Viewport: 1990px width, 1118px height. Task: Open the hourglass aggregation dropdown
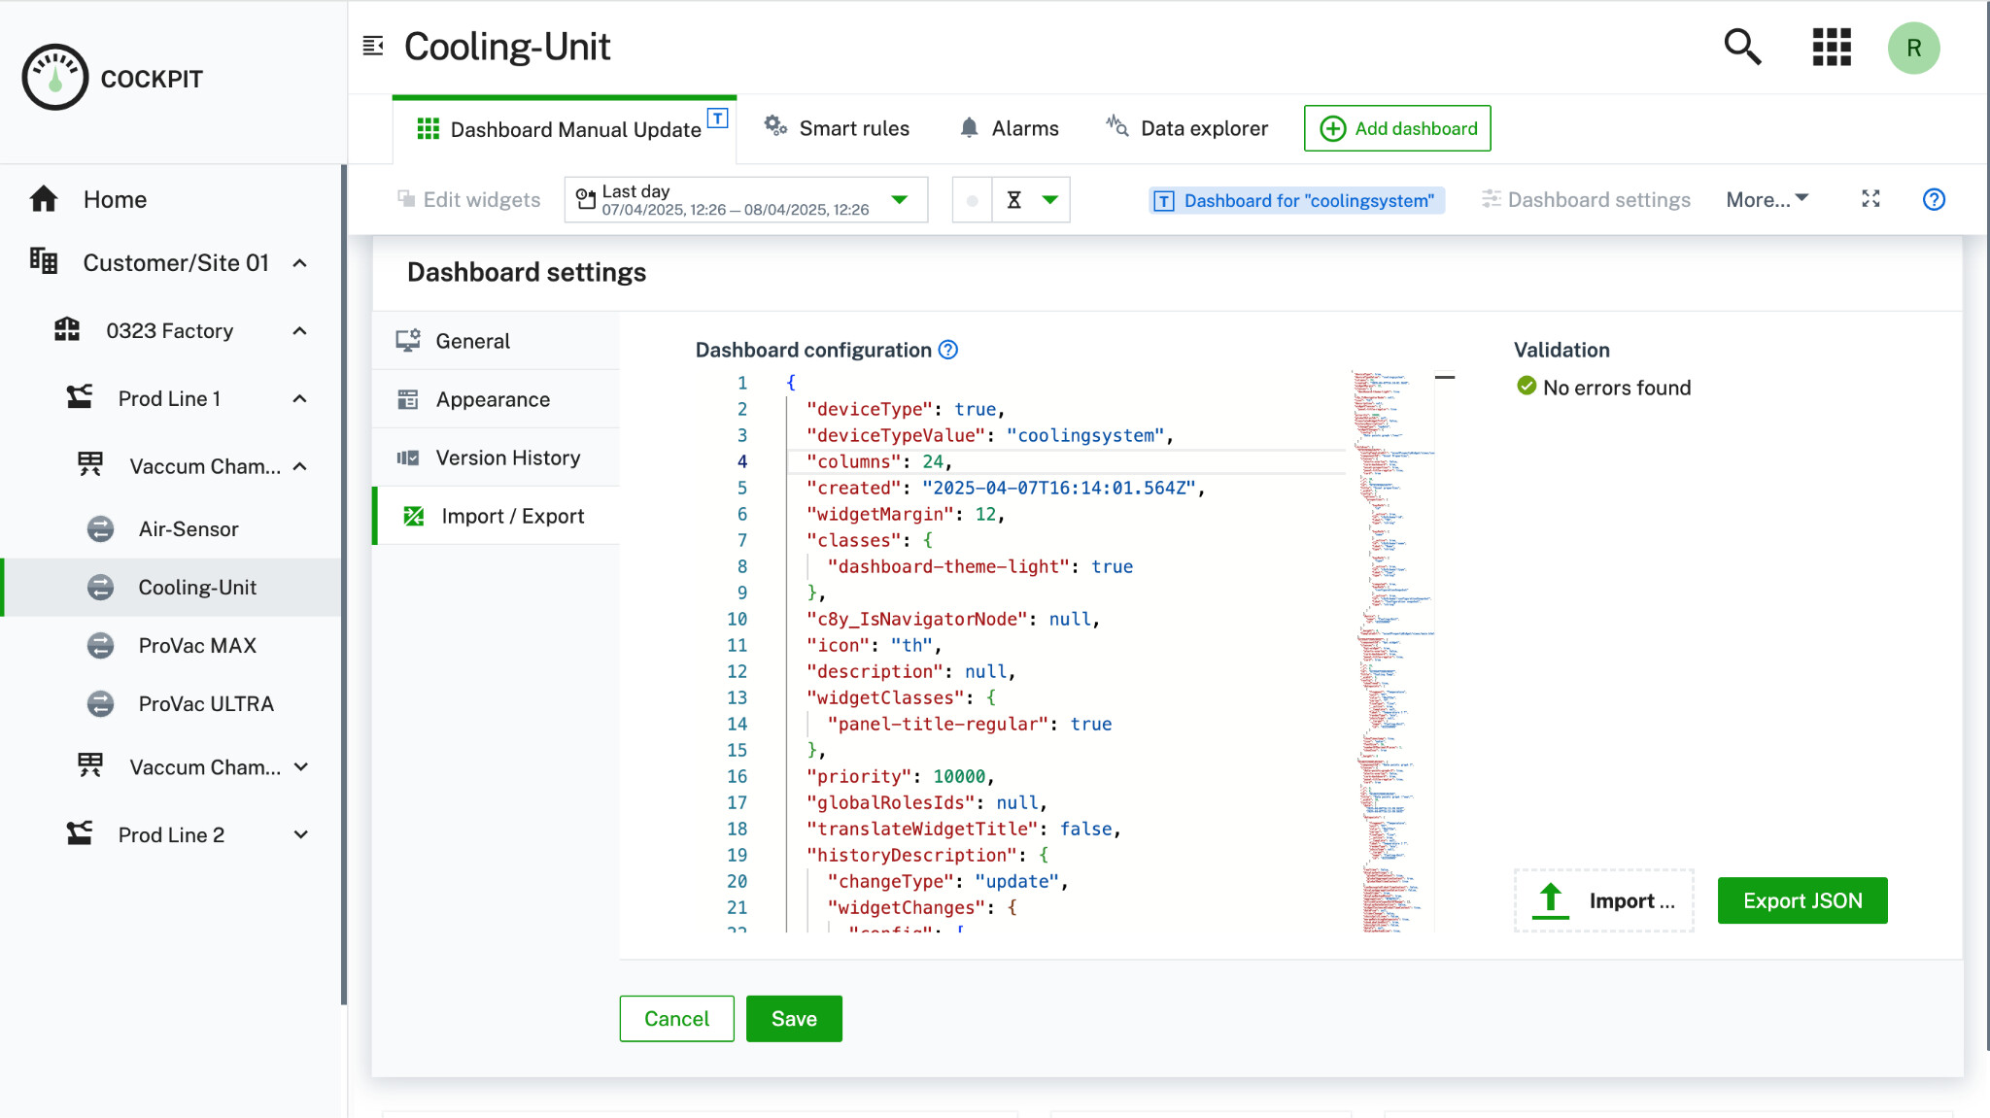tap(1031, 200)
